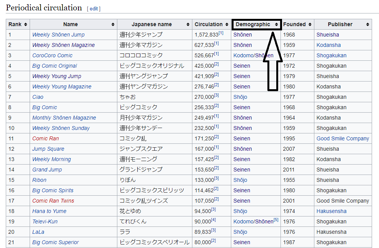Click Kodomo link in CoroCoro row

[243, 55]
